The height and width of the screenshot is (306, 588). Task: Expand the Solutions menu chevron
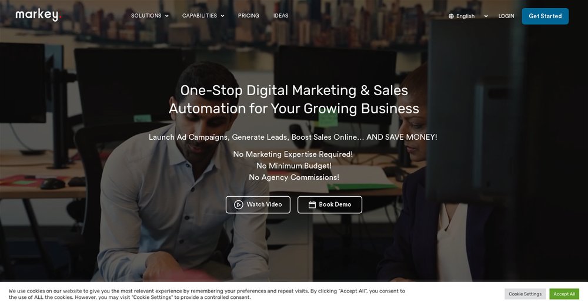click(x=167, y=16)
